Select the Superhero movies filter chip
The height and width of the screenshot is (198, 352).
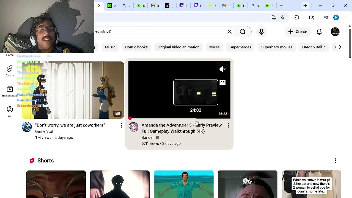[x=277, y=47]
